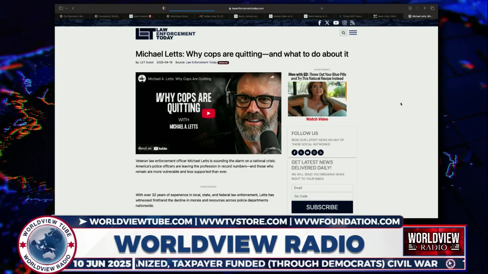Open a new tab with plus icon

[x=425, y=8]
